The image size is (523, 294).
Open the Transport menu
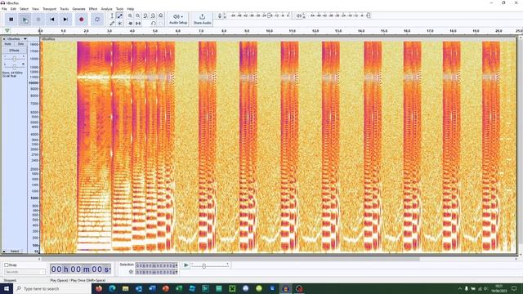tap(49, 9)
